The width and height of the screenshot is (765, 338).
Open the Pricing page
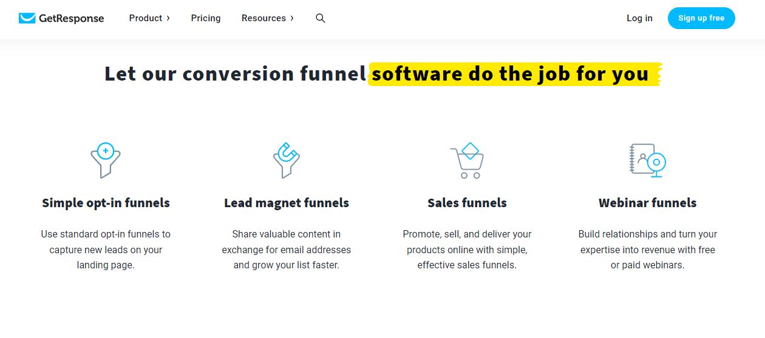pyautogui.click(x=206, y=18)
